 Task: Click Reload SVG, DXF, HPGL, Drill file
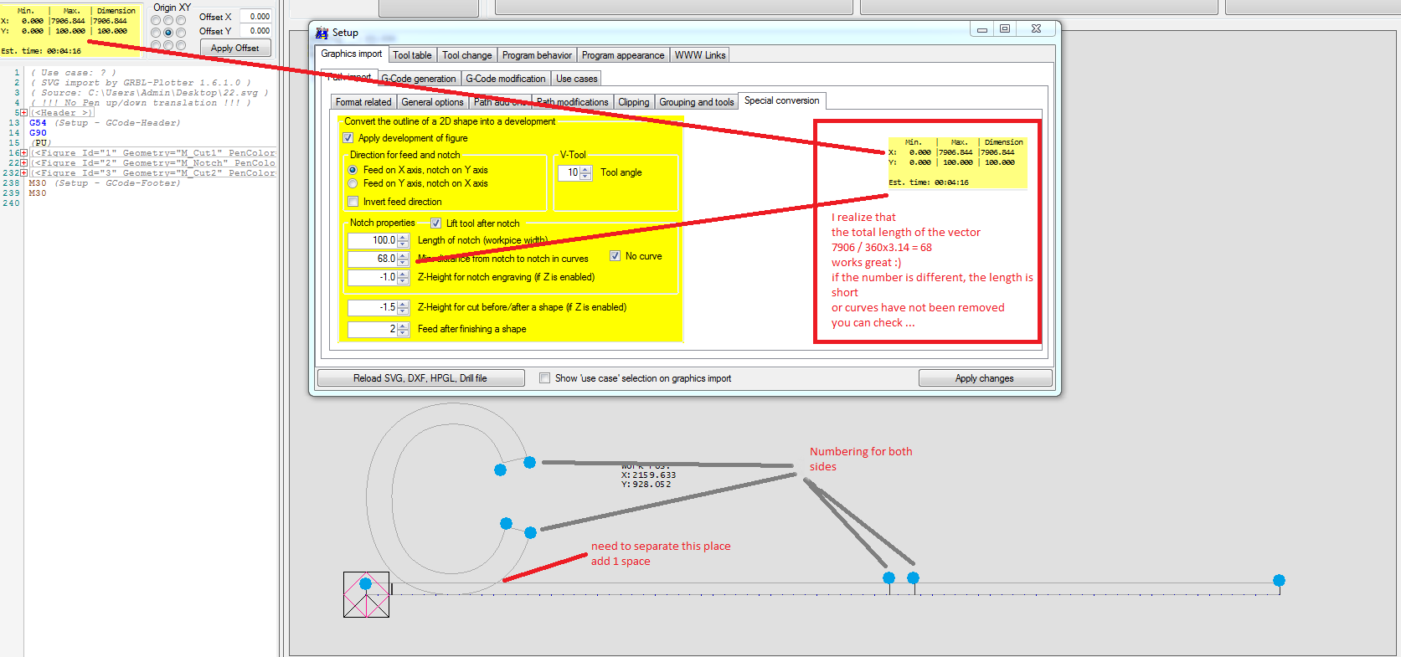pos(420,378)
